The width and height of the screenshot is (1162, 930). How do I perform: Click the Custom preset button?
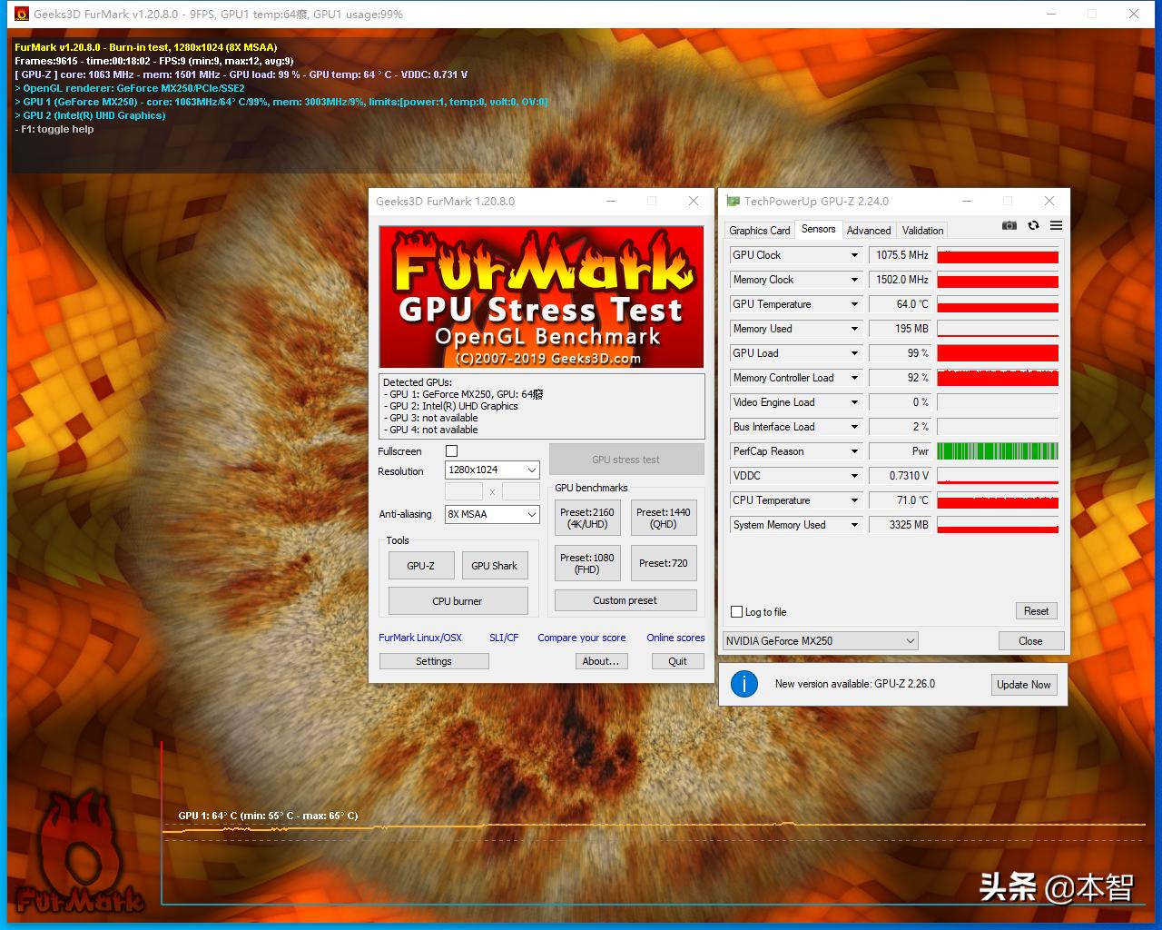pyautogui.click(x=625, y=600)
